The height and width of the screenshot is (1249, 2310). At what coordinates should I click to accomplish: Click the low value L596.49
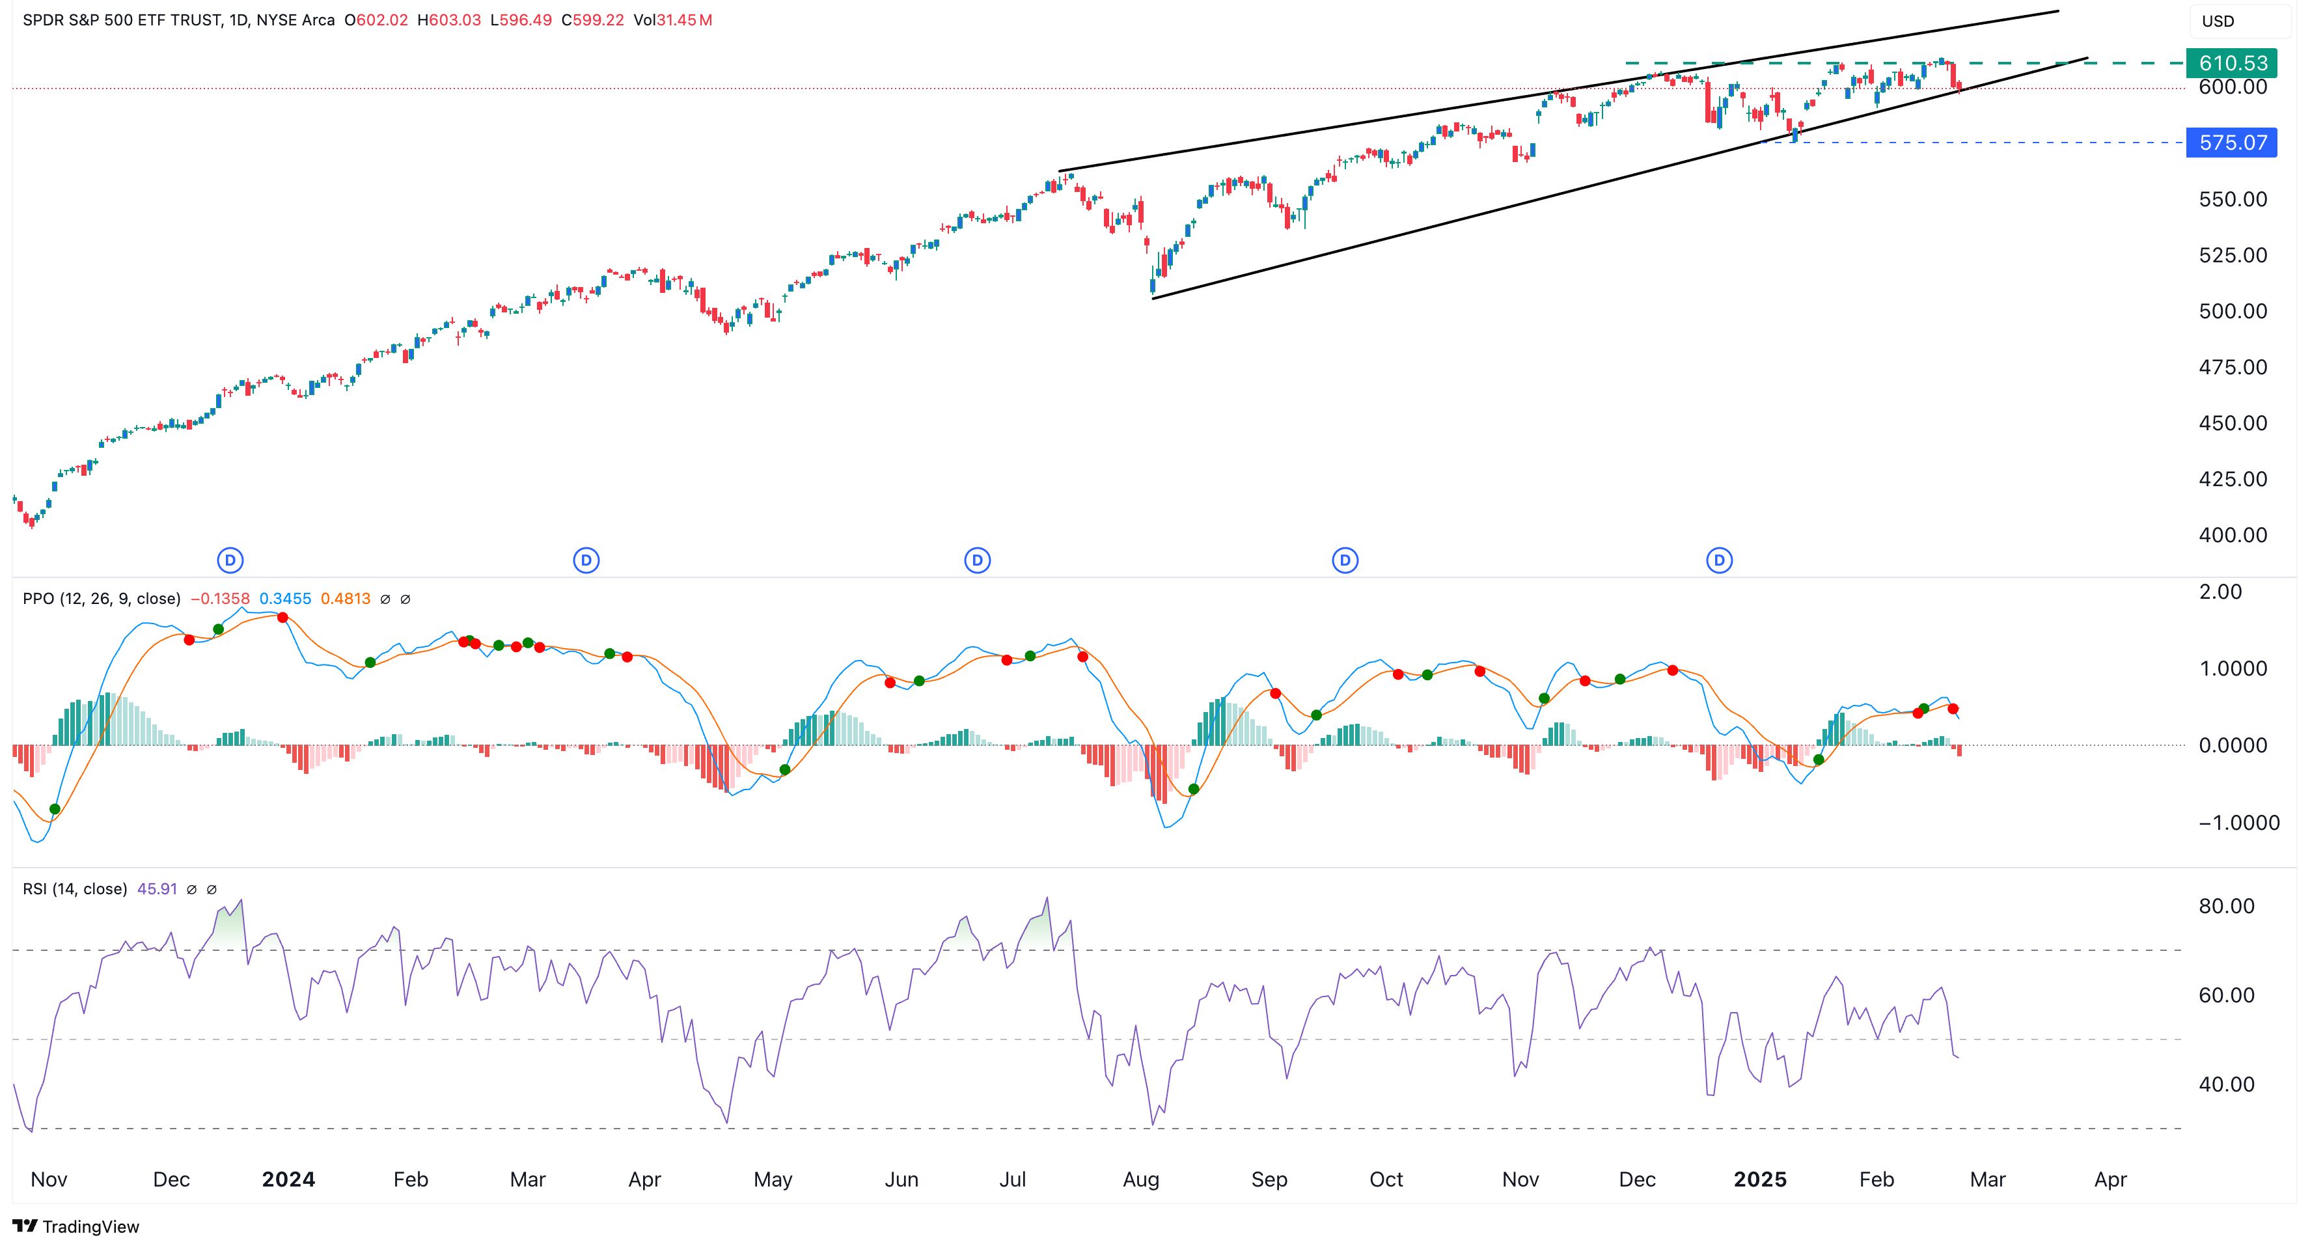click(x=521, y=20)
